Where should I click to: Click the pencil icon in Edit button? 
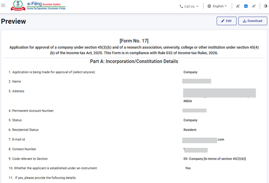click(x=222, y=21)
